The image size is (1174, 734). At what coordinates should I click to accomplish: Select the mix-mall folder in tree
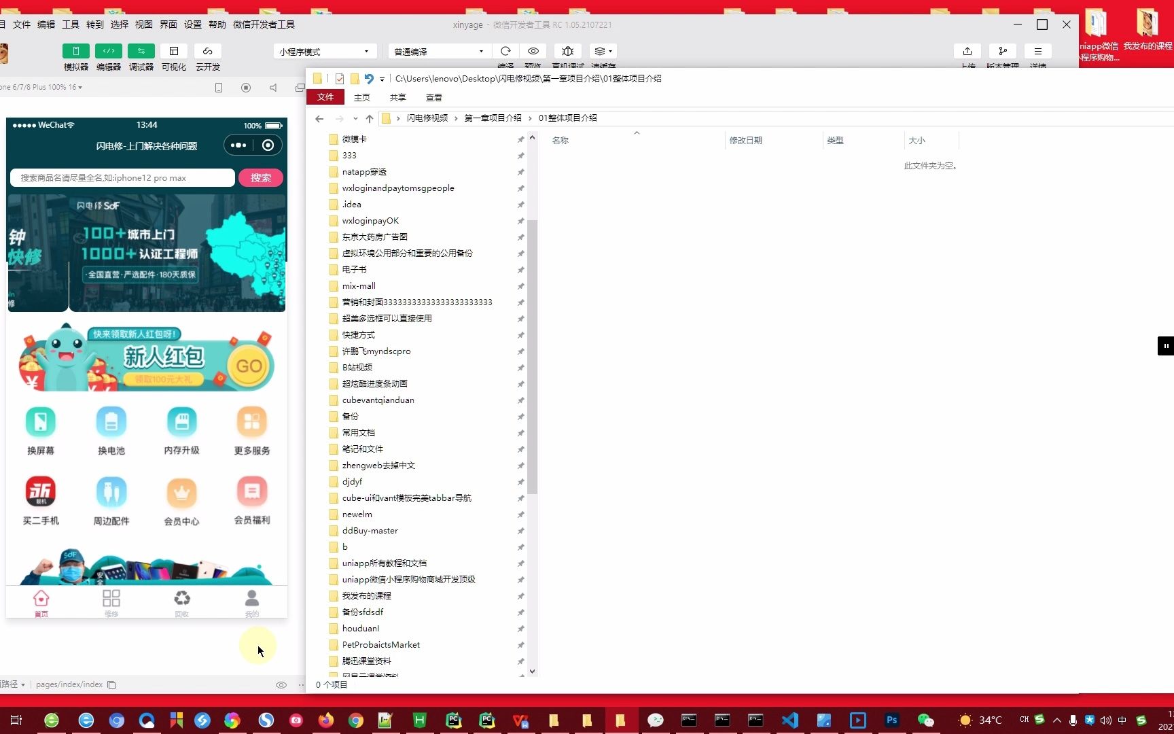click(x=359, y=286)
